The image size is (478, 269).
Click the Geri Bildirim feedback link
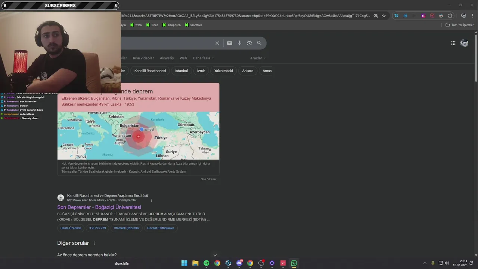click(x=208, y=179)
